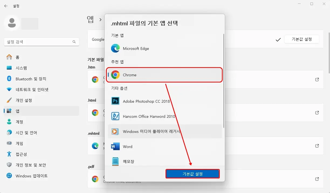This screenshot has width=330, height=193.
Task: Open 게임 settings in the sidebar
Action: click(42, 143)
